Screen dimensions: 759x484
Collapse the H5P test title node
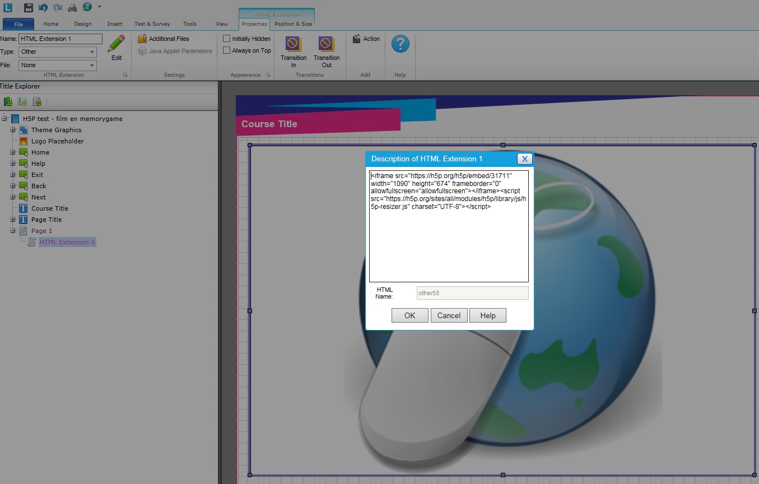4,119
